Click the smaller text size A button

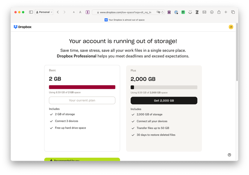(74, 12)
